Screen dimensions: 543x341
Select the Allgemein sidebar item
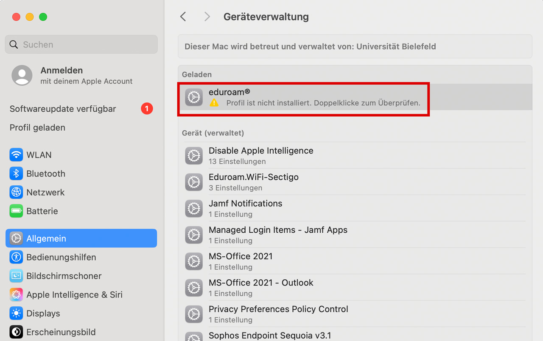[x=81, y=238]
